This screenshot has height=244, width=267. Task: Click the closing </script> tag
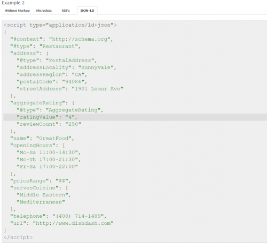(18, 238)
